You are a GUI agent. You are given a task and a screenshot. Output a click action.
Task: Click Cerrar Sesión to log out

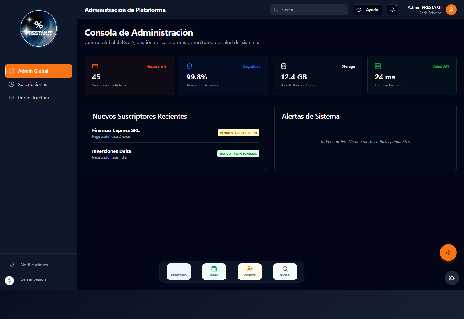point(33,279)
